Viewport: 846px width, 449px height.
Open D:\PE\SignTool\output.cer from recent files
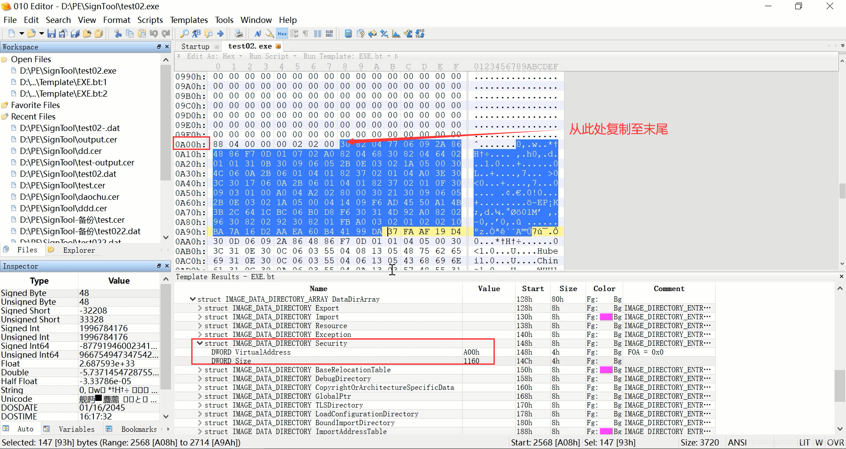(68, 139)
